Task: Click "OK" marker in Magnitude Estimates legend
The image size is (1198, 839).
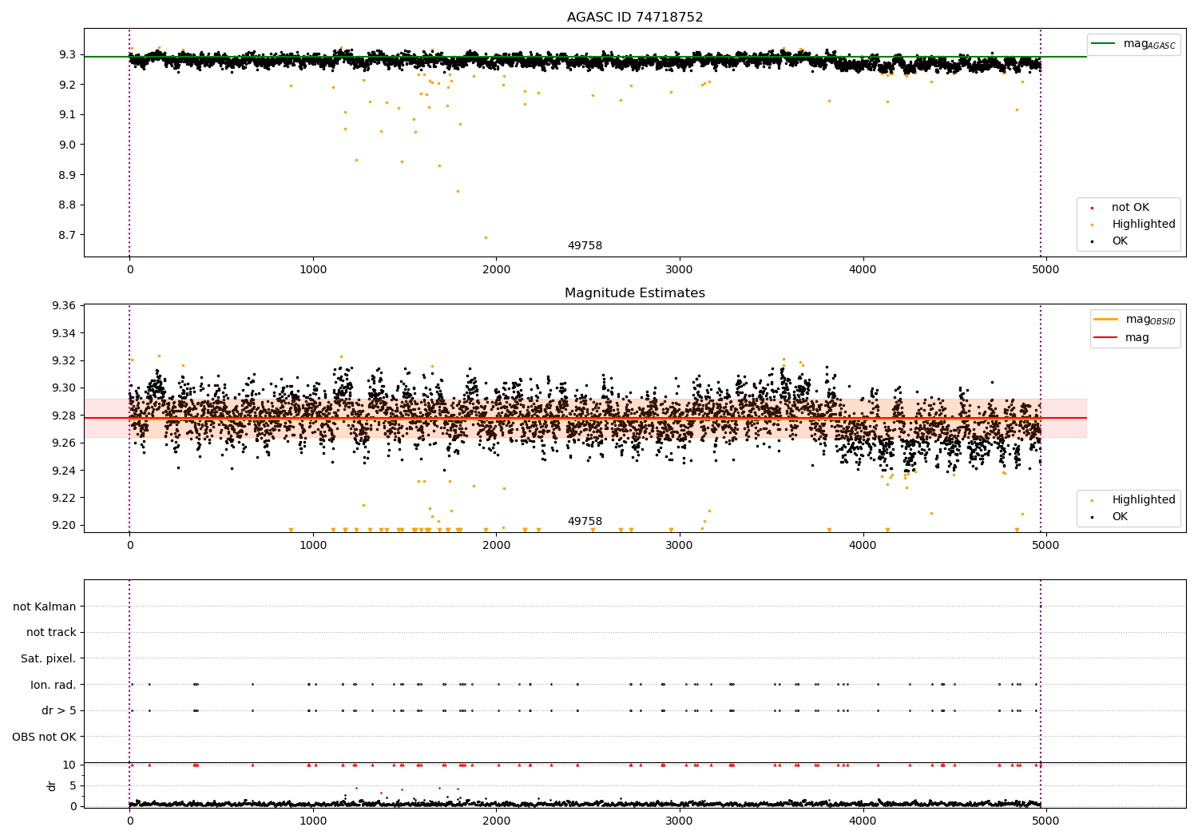Action: 1092,518
